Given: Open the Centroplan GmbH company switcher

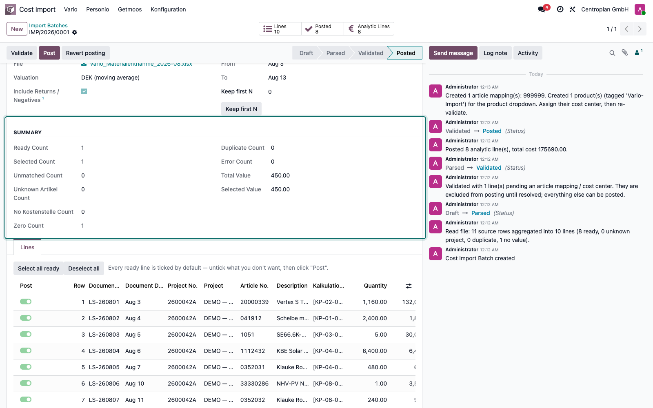Looking at the screenshot, I should [604, 9].
